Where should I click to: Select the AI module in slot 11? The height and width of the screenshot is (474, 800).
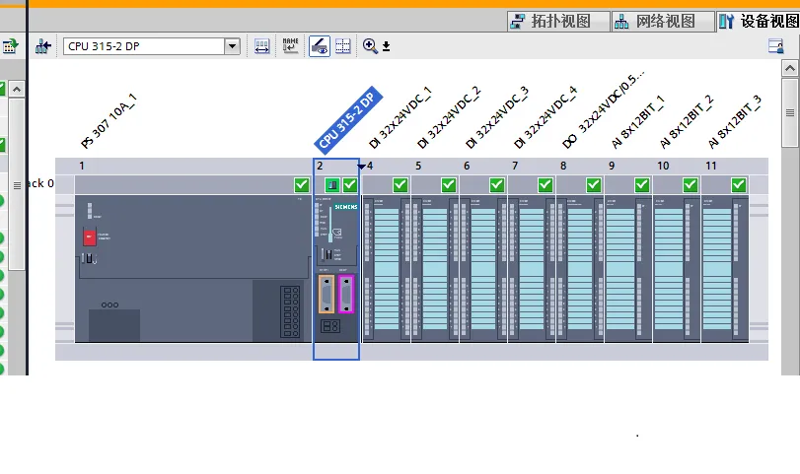click(x=725, y=269)
